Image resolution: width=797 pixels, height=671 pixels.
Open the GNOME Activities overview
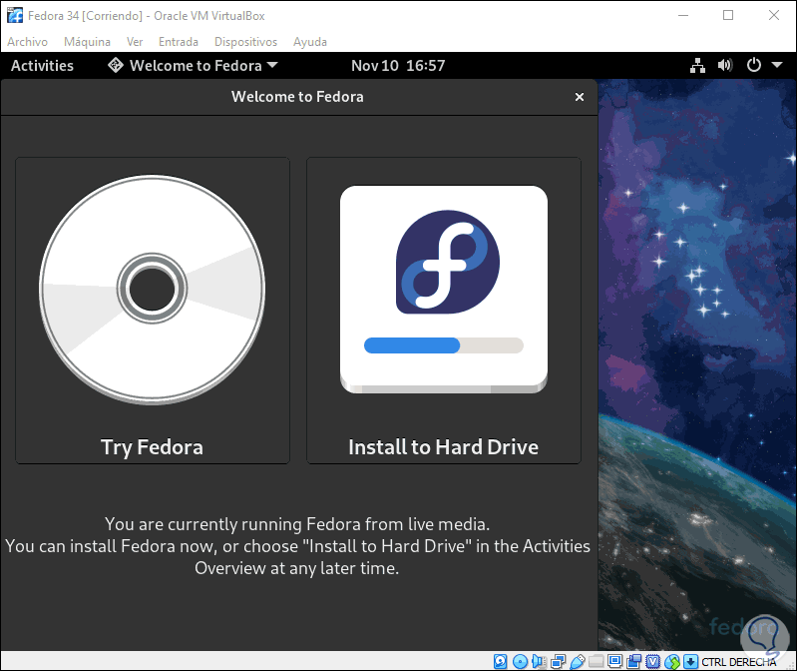click(42, 66)
